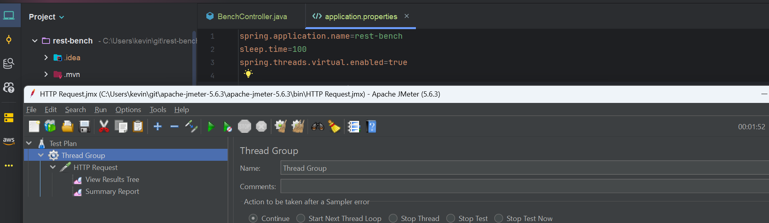Start the JMeter test with green arrow
Image resolution: width=769 pixels, height=223 pixels.
211,127
